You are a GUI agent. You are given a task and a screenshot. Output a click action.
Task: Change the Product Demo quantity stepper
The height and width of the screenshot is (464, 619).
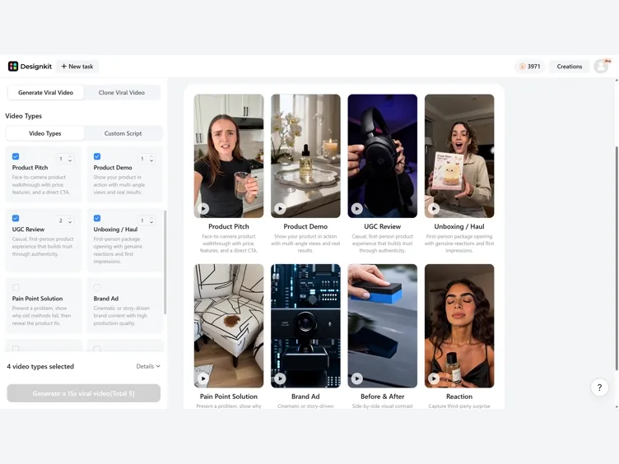click(147, 159)
